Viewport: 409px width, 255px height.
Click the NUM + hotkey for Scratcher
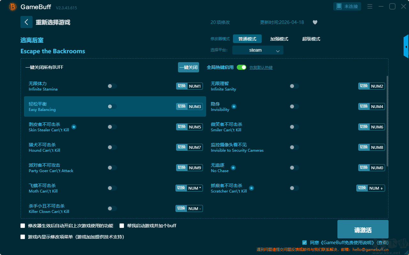pos(371,188)
